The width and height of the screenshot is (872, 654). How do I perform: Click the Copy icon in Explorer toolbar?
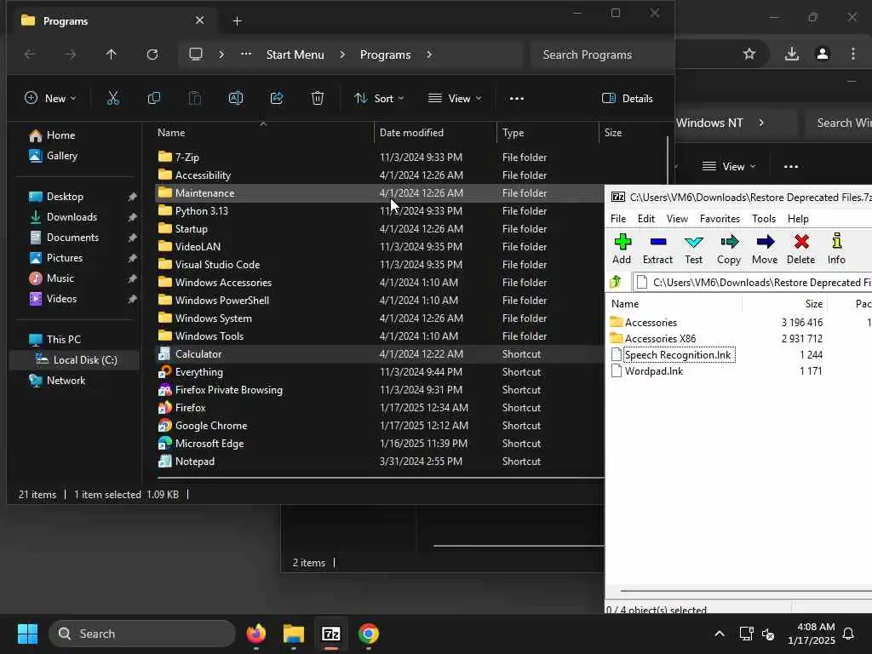coord(154,99)
